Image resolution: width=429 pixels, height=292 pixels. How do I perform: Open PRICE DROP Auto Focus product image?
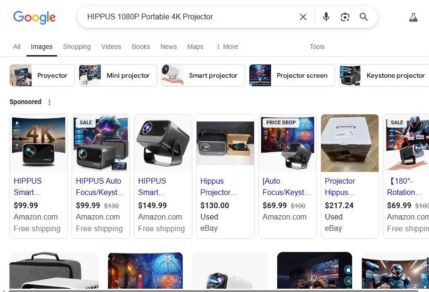pyautogui.click(x=288, y=143)
